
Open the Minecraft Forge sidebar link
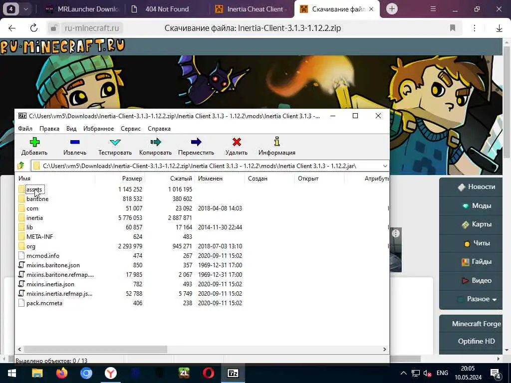click(x=477, y=324)
